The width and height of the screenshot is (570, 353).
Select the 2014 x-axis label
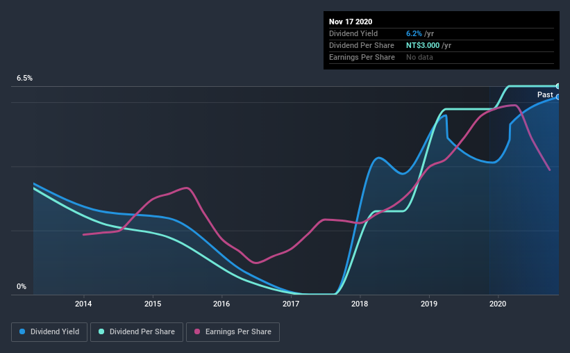tap(83, 304)
